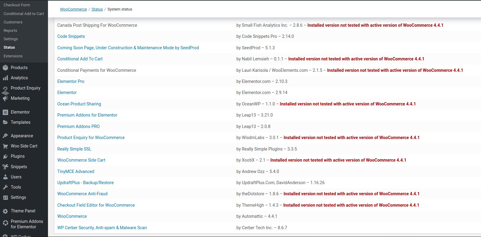Open the Premium Addons PRO link

click(x=79, y=126)
